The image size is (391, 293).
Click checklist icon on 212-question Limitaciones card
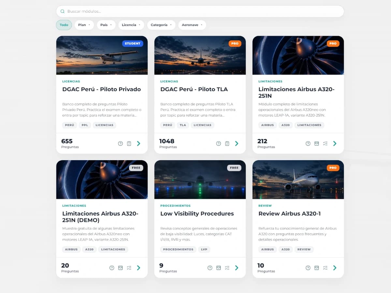[x=325, y=144]
